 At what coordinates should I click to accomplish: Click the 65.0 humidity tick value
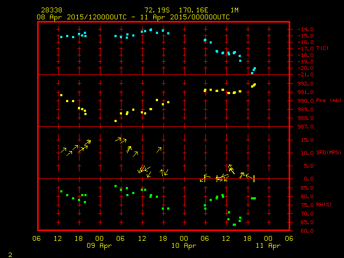(x=307, y=222)
